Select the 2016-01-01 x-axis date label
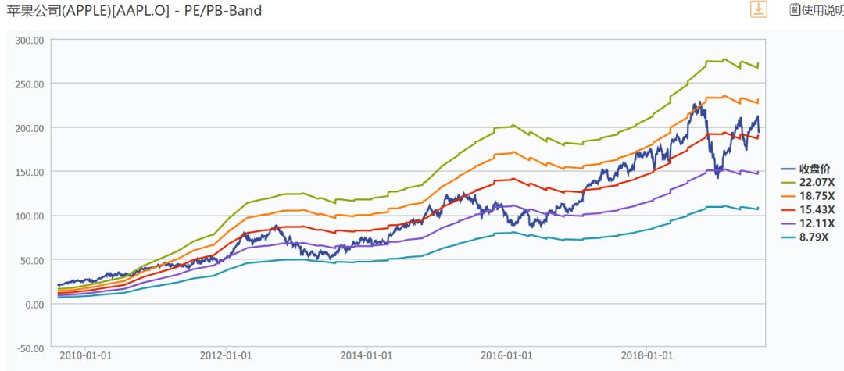 (506, 355)
